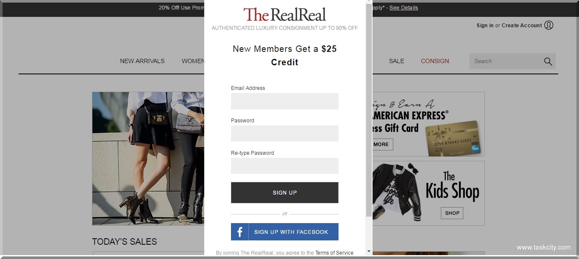Click the Facebook logo icon
Screen dimensions: 579x259
pyautogui.click(x=240, y=232)
